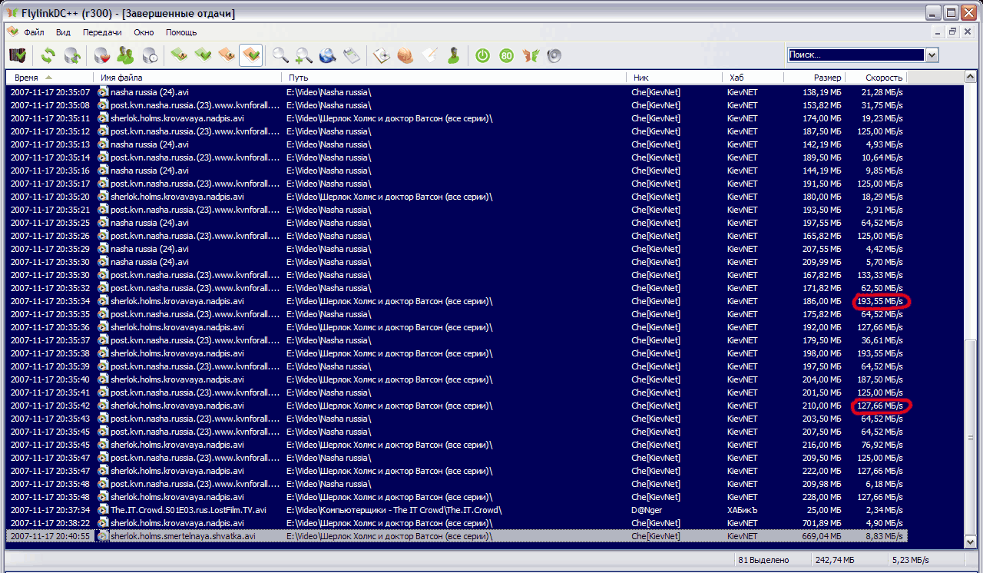
Task: Click the green reconnect arrows icon
Action: (48, 55)
